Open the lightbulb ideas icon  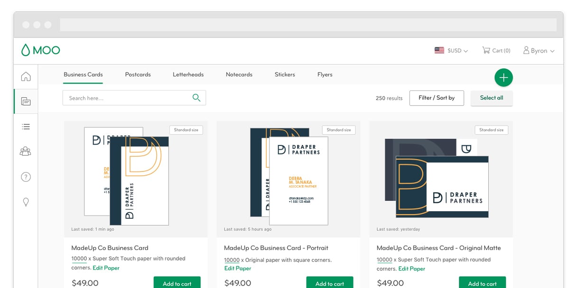[26, 202]
